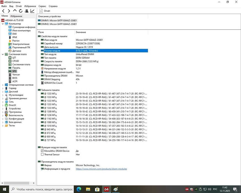The width and height of the screenshot is (241, 193).
Task: Open Microsoft Store from the taskbar
Action: pos(97,189)
